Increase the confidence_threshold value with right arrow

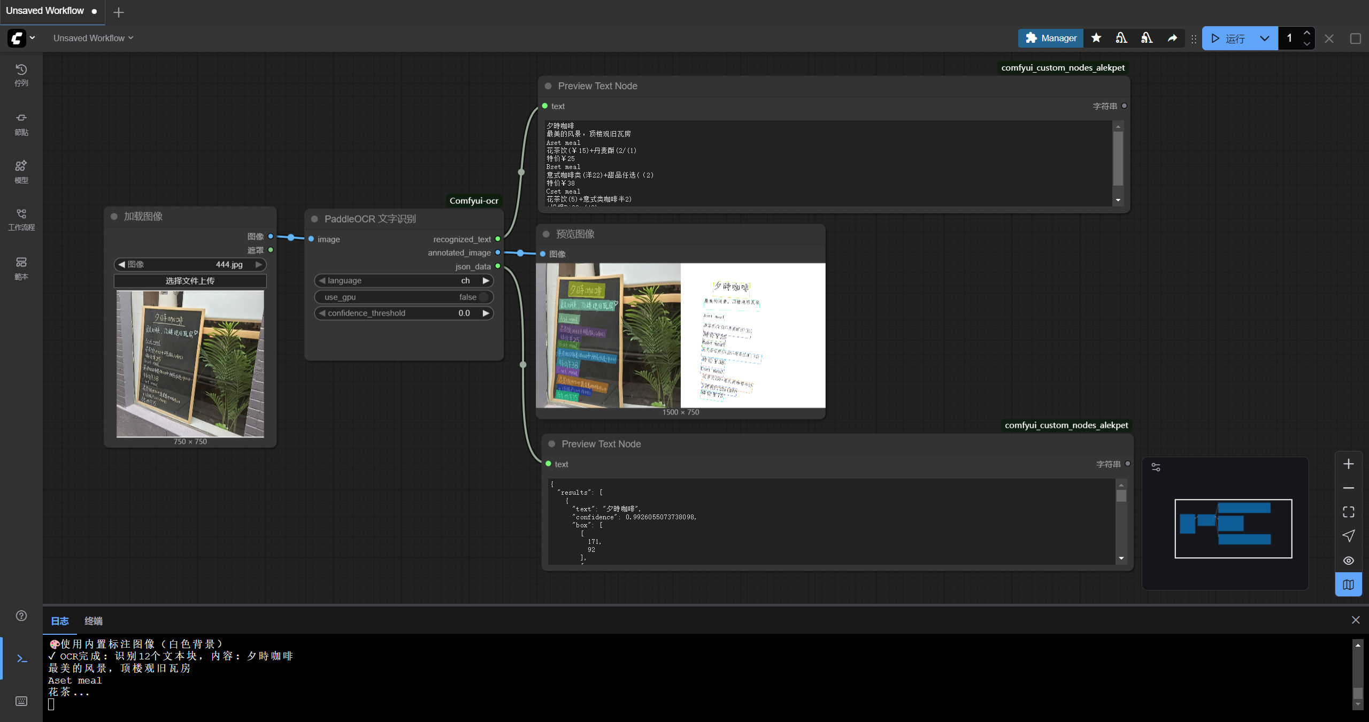click(x=486, y=313)
